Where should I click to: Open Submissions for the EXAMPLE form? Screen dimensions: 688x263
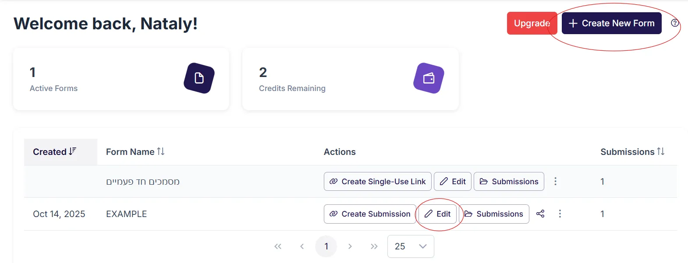point(494,214)
